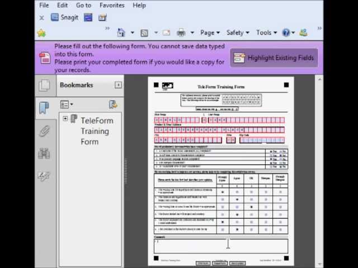Mark Strongly Disagree for survey statement 6
Image resolution: width=358 pixels, height=268 pixels.
[280, 229]
